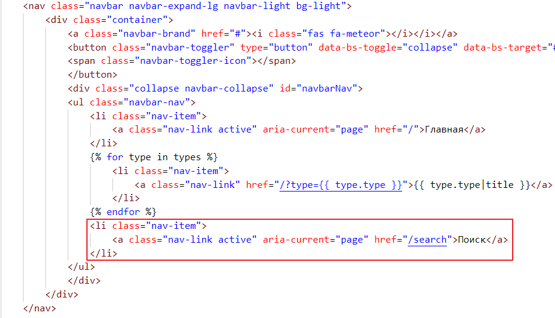The width and height of the screenshot is (555, 318).
Task: Open the "/?type={{ type.type }}" href link
Action: [x=341, y=185]
